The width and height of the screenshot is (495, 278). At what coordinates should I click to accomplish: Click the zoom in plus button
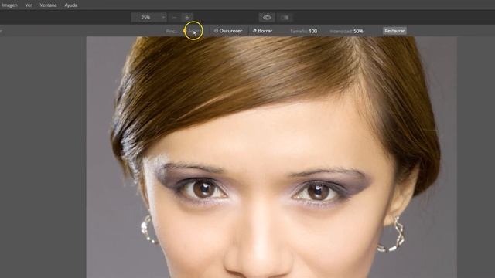(x=187, y=17)
